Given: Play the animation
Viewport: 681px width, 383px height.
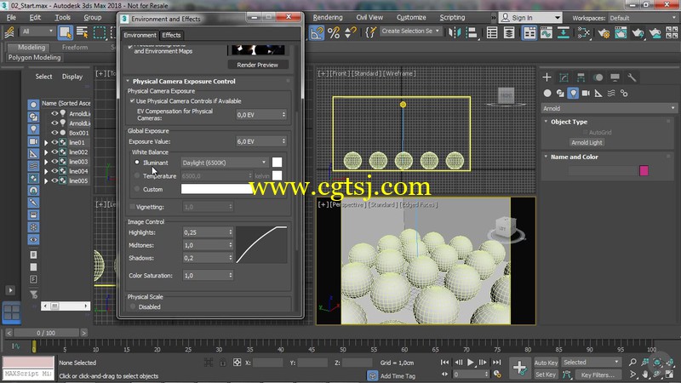Looking at the screenshot, I should (x=471, y=363).
